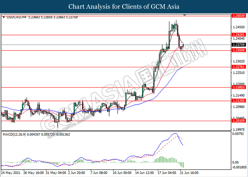
Task: Click the 31 May 04:00 time label
Action: (x=56, y=173)
